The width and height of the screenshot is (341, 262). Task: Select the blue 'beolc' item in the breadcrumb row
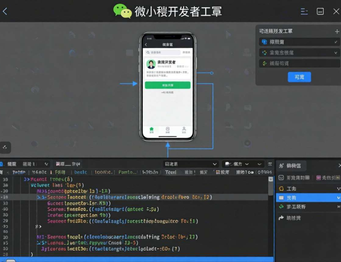[80, 172]
